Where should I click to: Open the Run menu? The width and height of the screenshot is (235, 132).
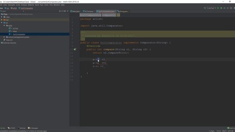41,5
